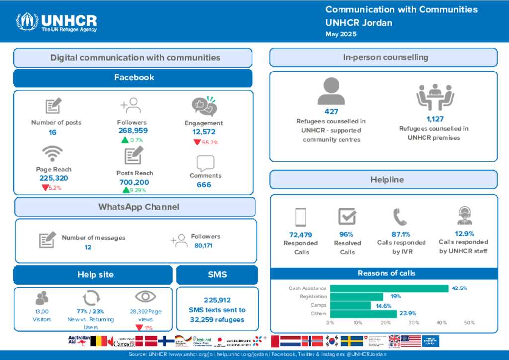This screenshot has height=360, width=509.
Task: Click the WhatsApp Followers add-person icon
Action: point(179,241)
